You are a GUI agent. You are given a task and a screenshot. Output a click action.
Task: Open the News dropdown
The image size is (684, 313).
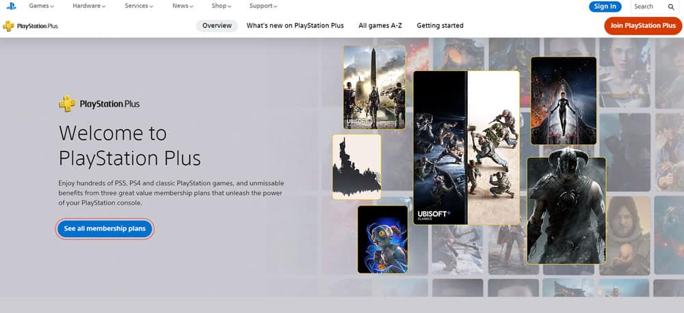[183, 6]
